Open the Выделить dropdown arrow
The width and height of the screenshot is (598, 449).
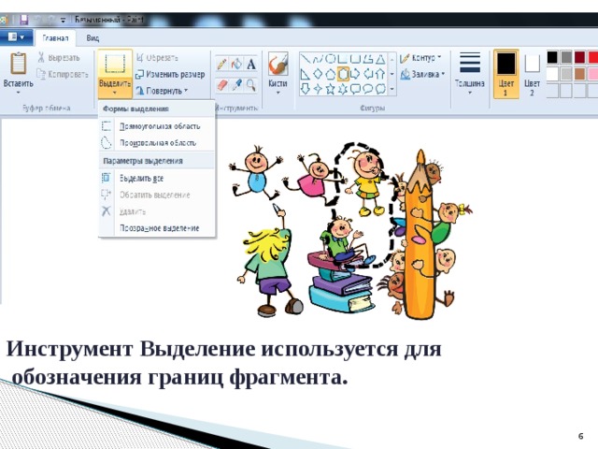coord(115,92)
